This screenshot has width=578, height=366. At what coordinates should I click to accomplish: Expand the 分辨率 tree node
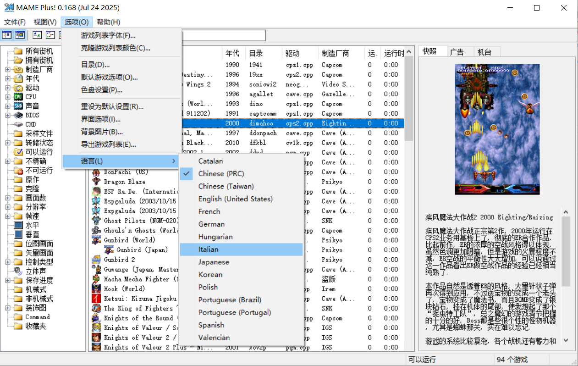tap(8, 207)
